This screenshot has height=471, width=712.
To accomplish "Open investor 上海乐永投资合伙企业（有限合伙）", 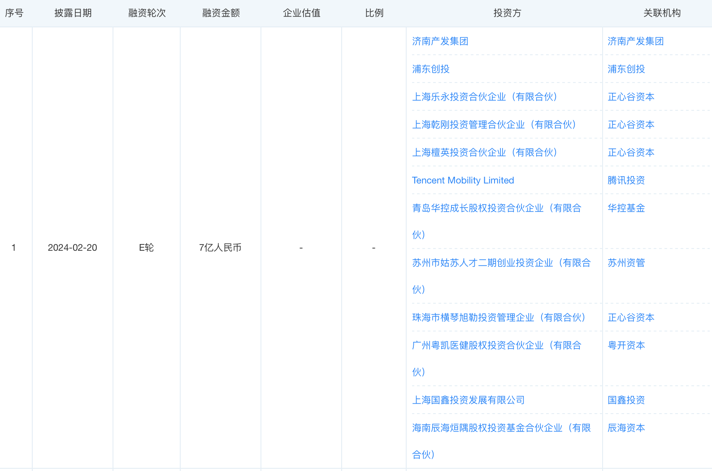I will 485,97.
